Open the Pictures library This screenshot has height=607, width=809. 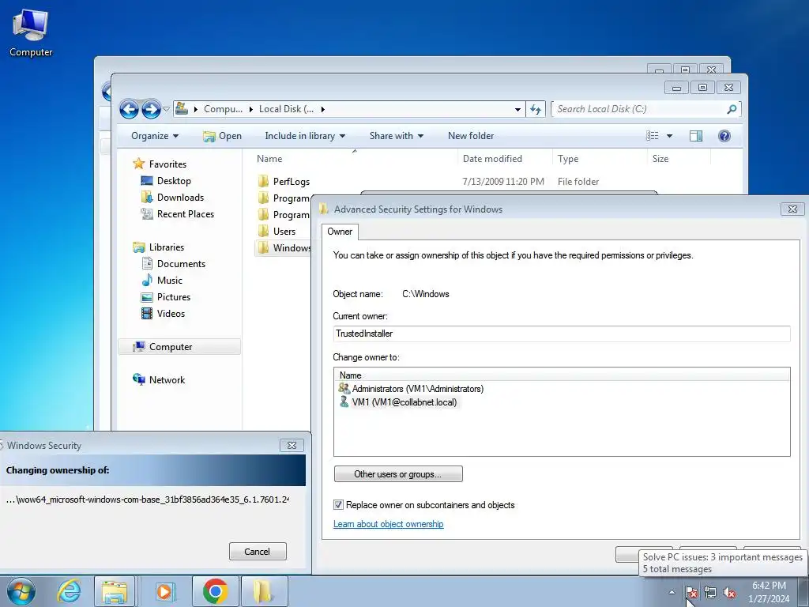point(173,297)
